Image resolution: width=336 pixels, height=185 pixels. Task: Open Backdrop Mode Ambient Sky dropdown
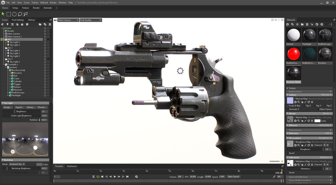point(17,164)
